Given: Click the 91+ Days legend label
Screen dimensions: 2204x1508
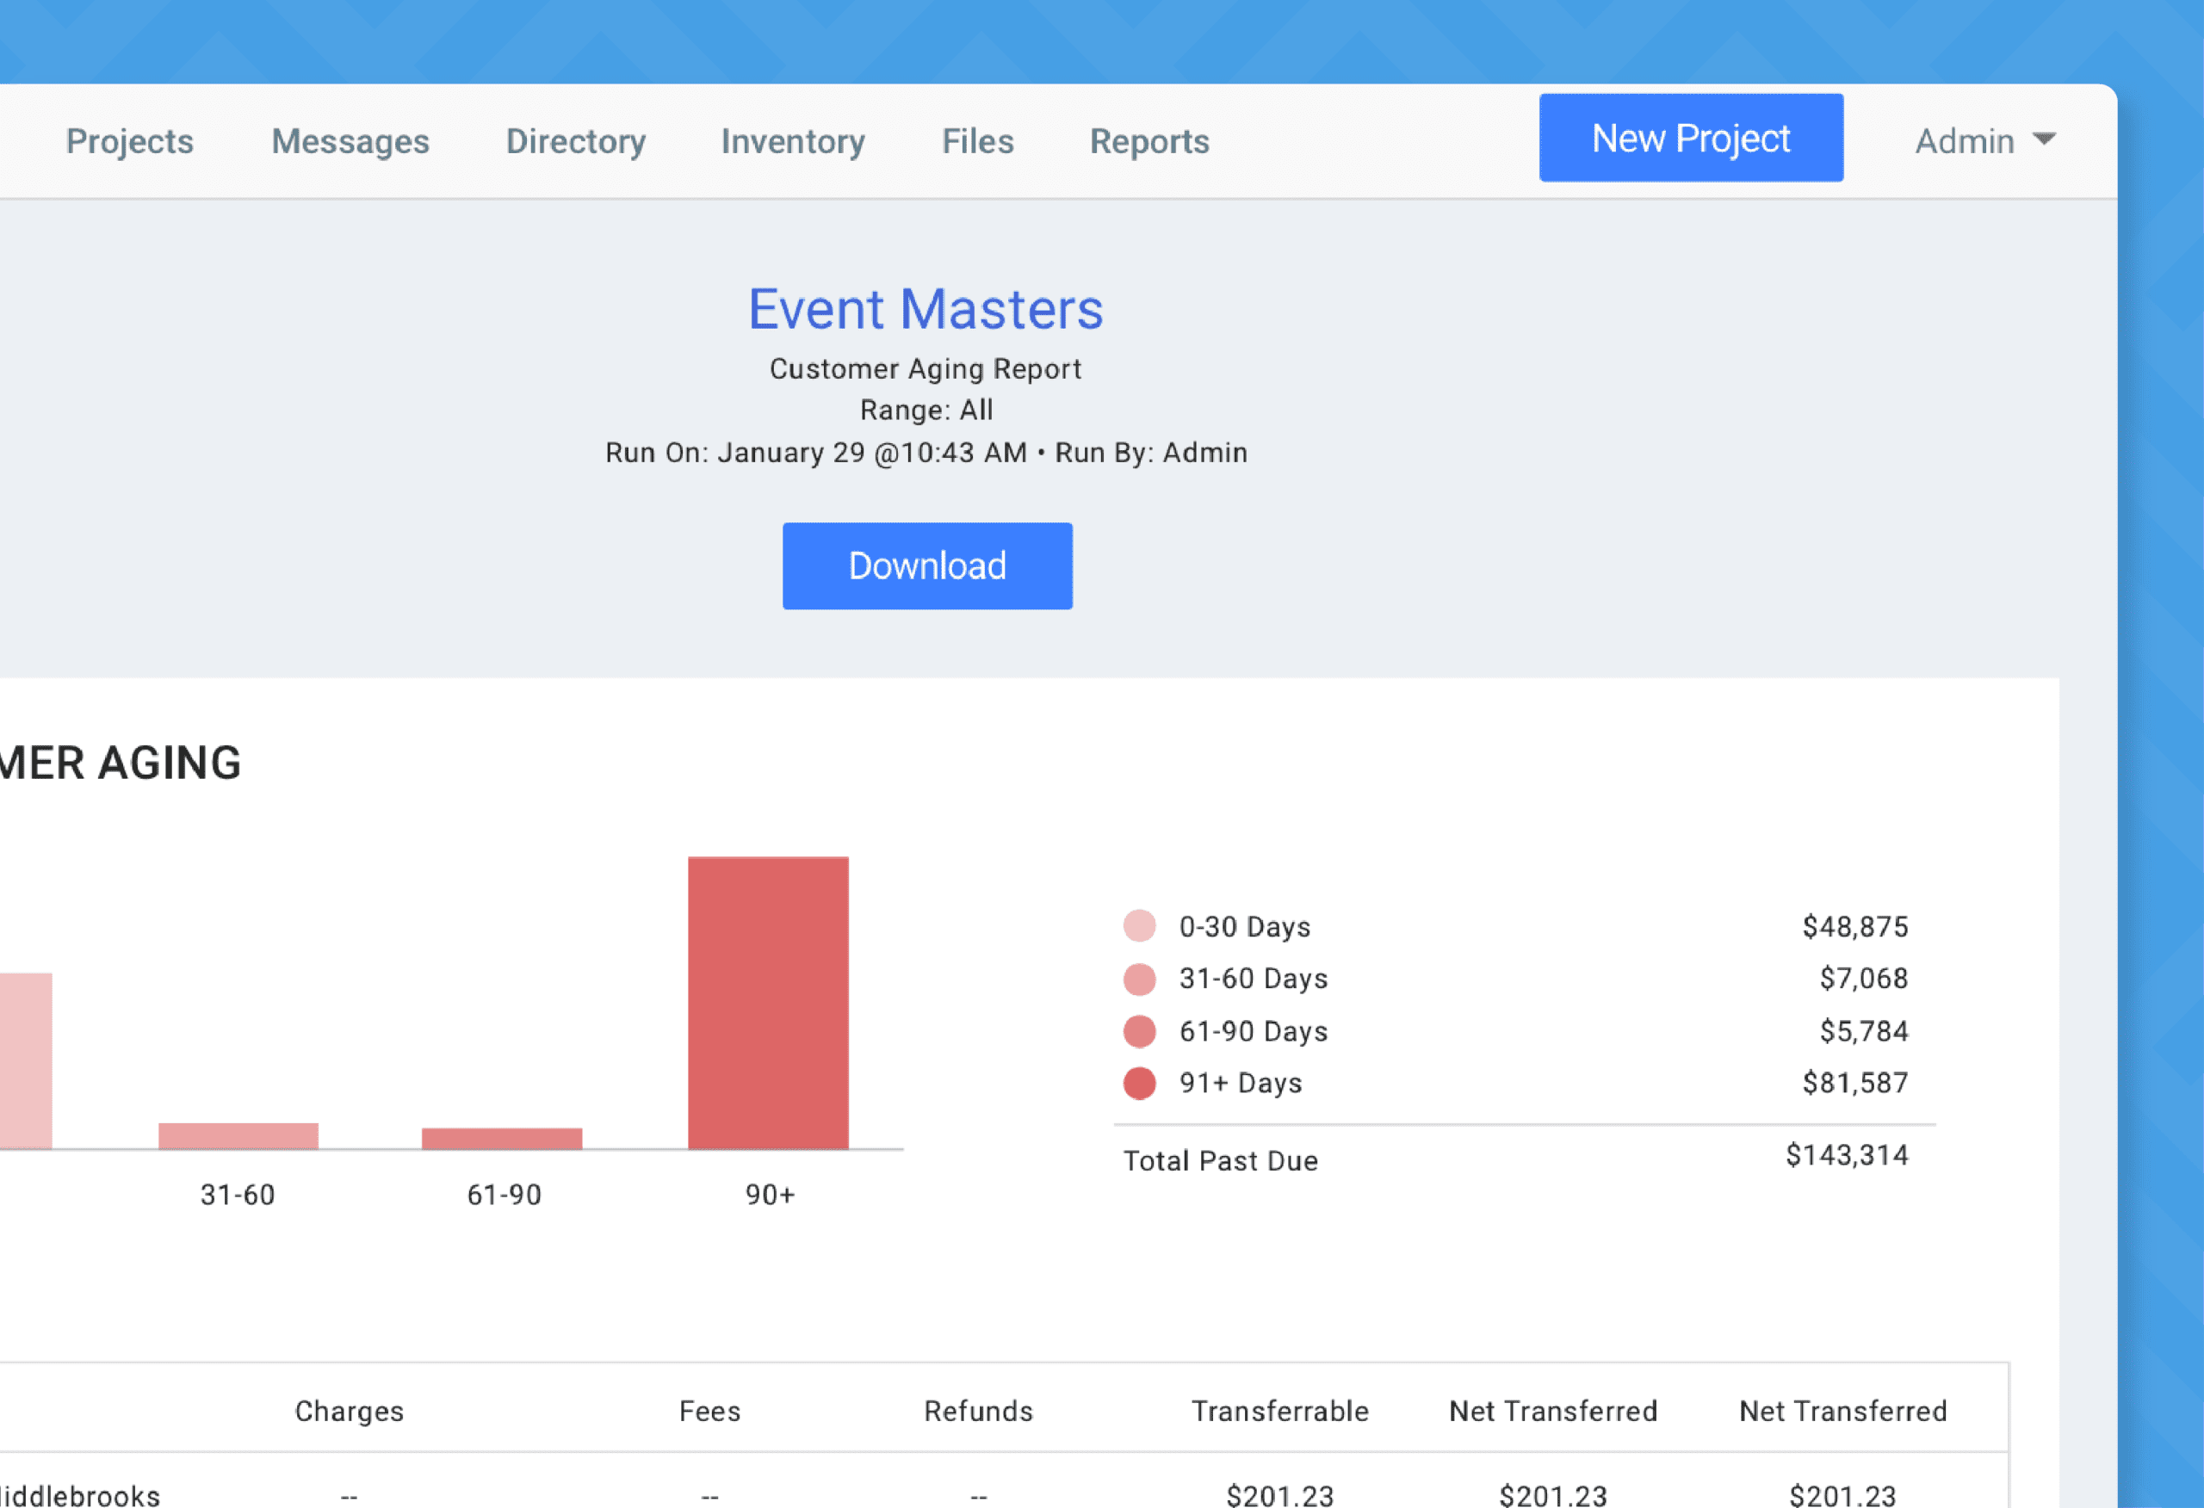Looking at the screenshot, I should point(1241,1083).
